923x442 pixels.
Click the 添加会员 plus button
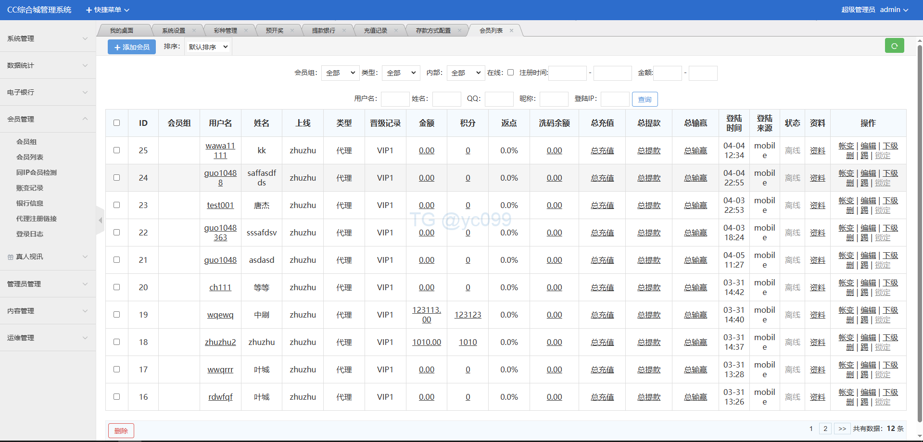click(132, 47)
